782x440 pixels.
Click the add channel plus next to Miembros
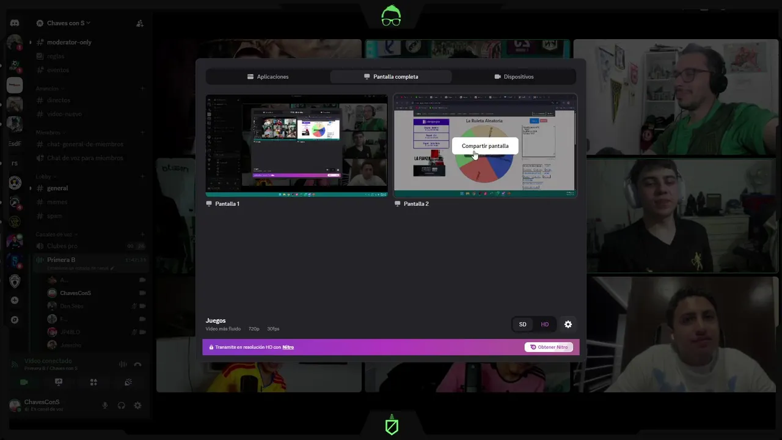coord(142,133)
